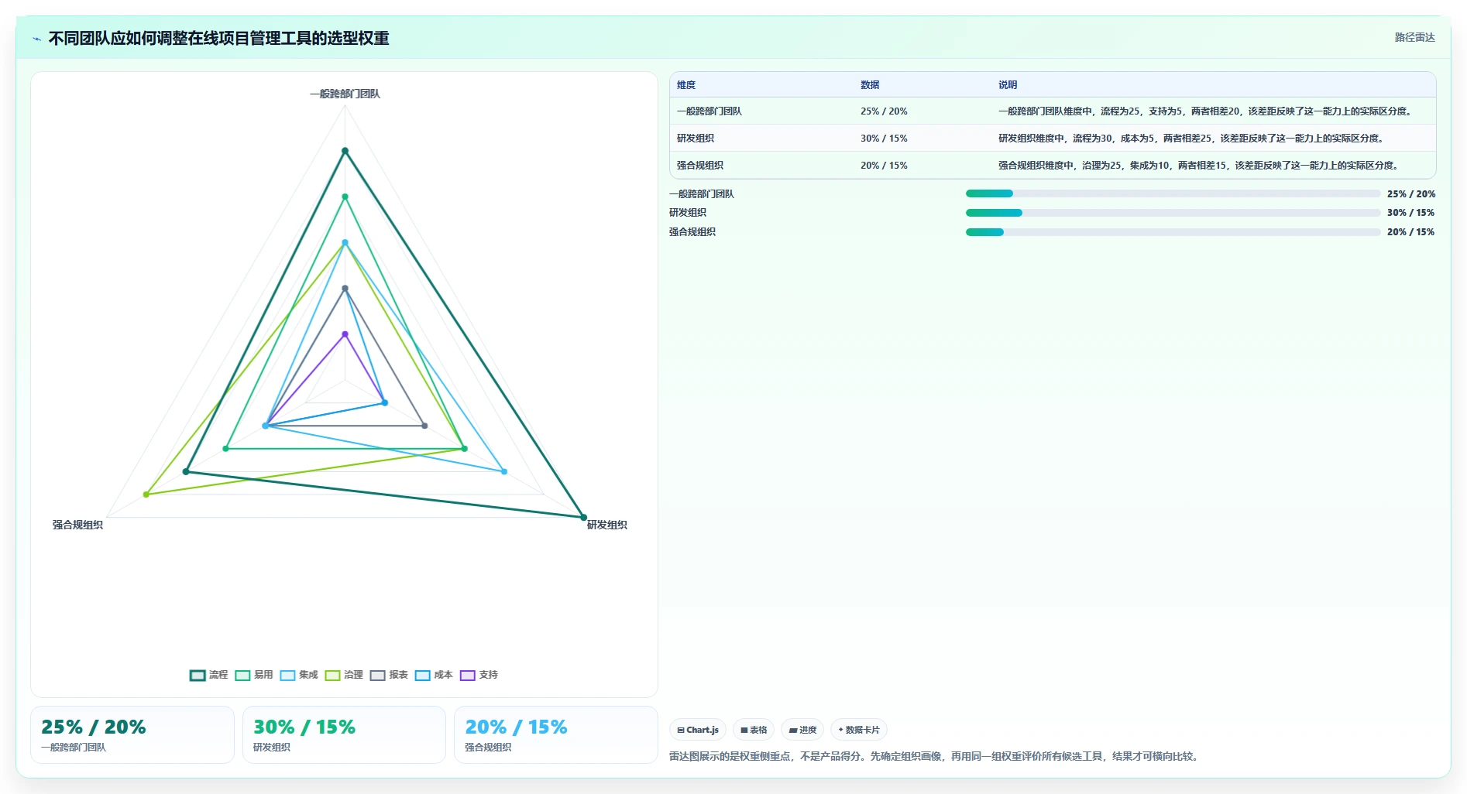Click the 25% / 20% data card
The width and height of the screenshot is (1467, 794).
point(132,735)
